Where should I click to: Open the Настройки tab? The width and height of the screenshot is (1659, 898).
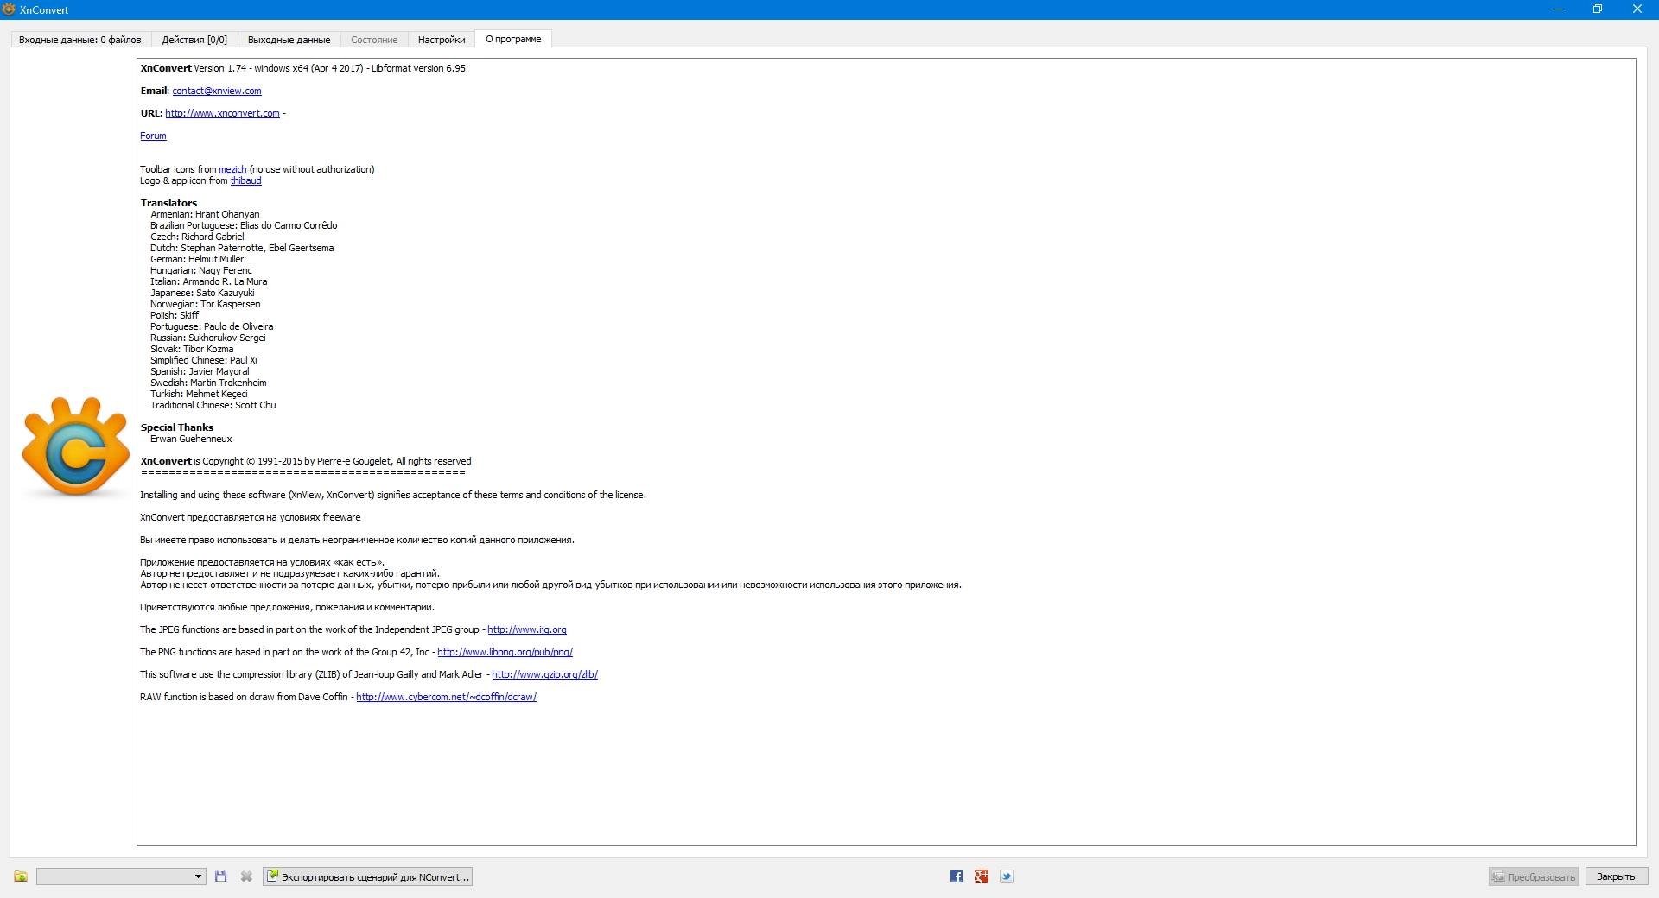[x=442, y=40]
